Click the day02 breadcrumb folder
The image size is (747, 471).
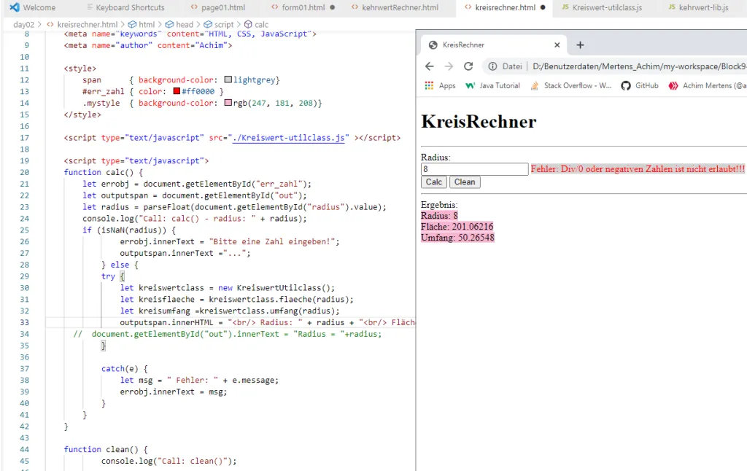(24, 24)
